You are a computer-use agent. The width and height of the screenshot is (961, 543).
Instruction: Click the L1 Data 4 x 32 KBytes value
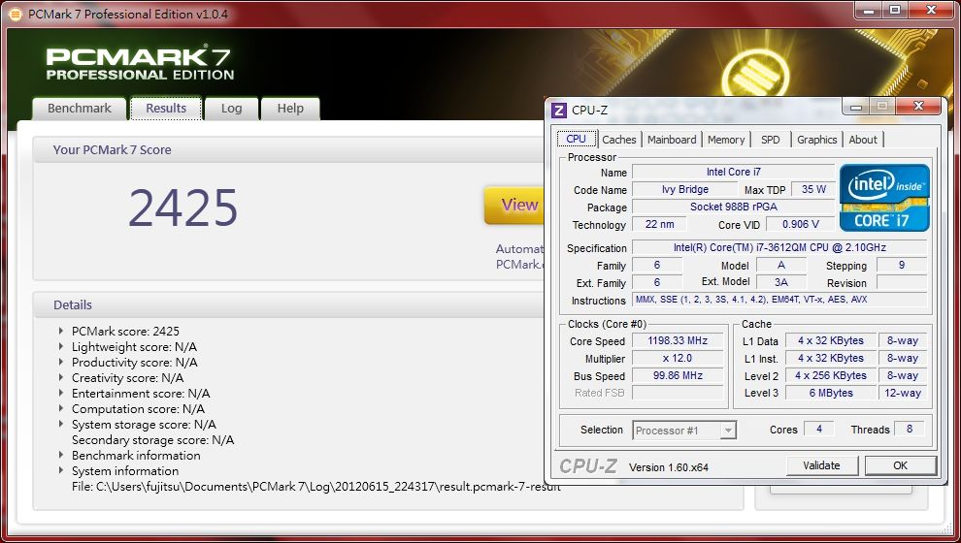click(831, 341)
